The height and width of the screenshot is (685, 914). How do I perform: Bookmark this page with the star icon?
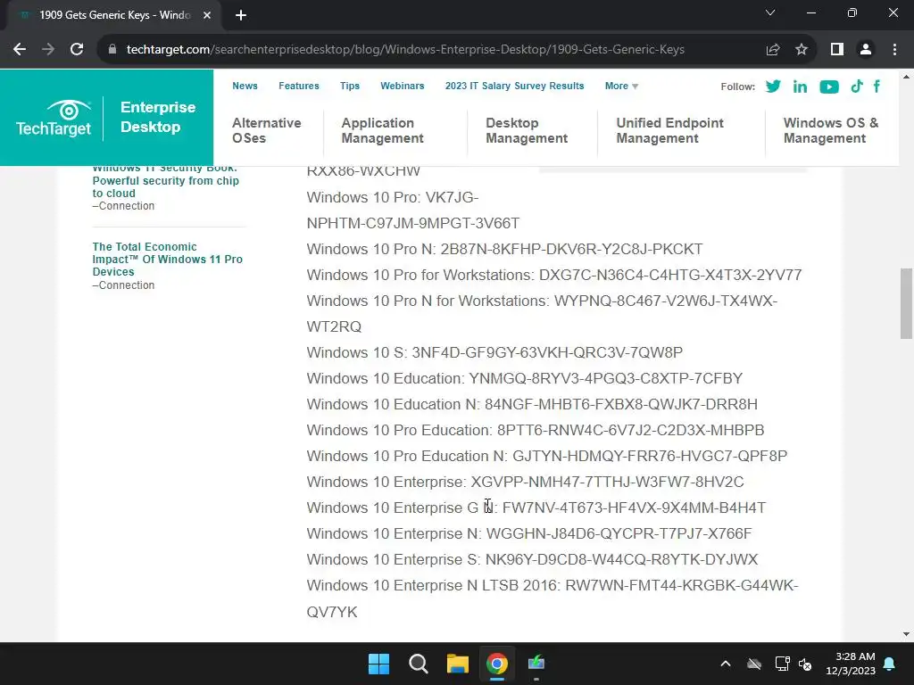click(x=802, y=50)
